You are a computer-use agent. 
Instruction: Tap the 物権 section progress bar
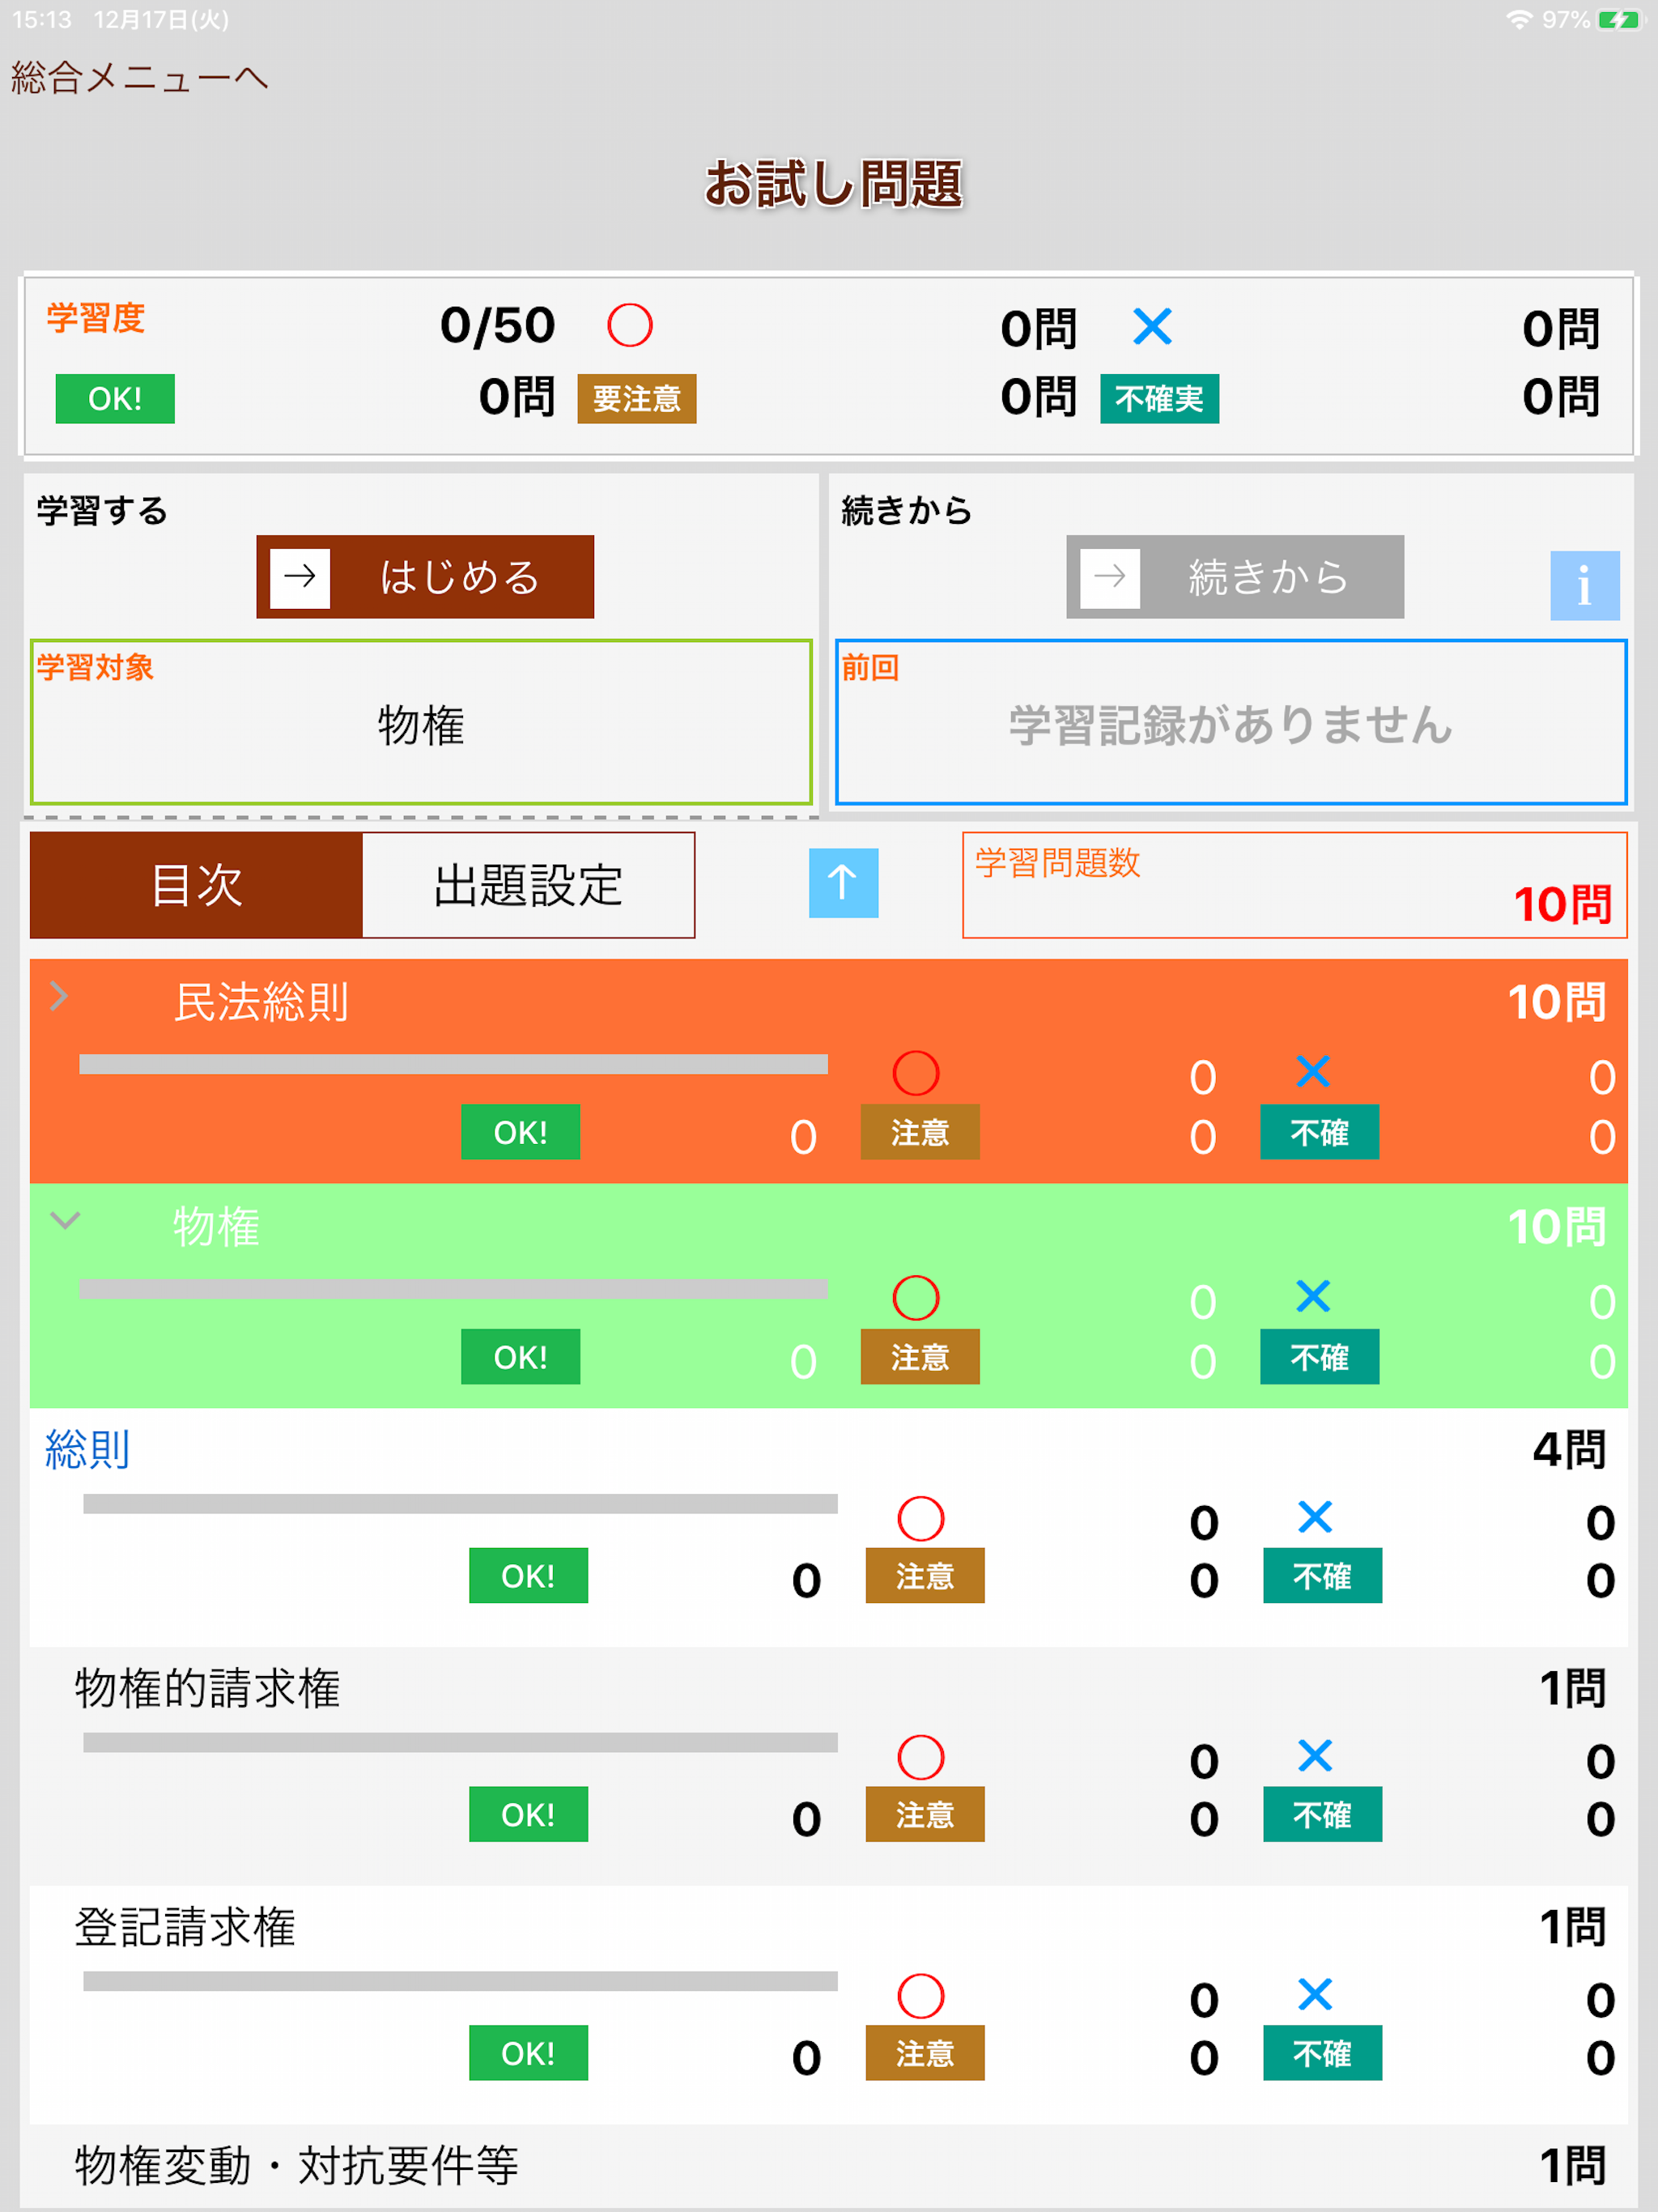pyautogui.click(x=453, y=1289)
